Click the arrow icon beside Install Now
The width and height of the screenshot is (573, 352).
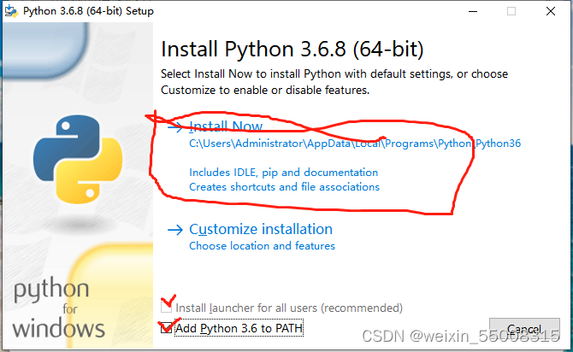(175, 127)
